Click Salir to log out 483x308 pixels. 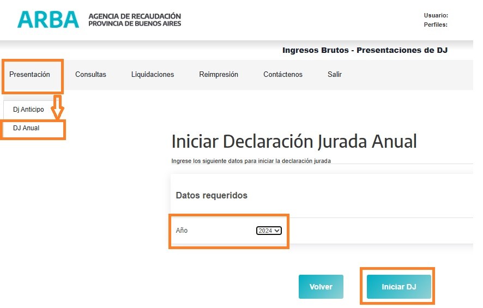point(334,75)
